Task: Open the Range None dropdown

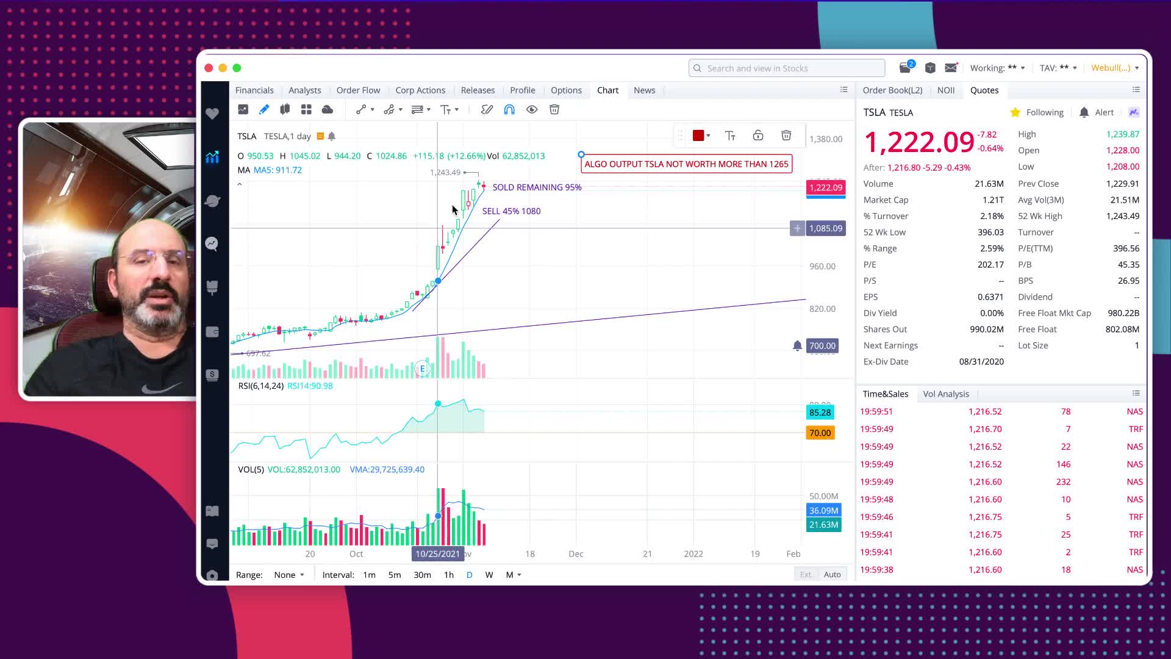Action: (289, 575)
